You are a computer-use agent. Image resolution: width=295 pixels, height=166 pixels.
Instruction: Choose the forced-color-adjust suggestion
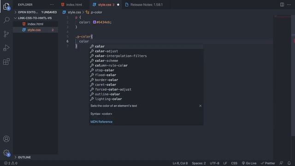click(x=146, y=89)
